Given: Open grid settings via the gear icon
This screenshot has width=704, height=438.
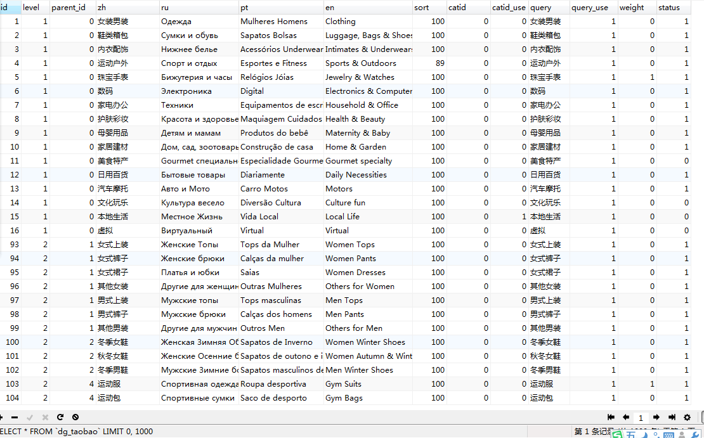Looking at the screenshot, I should coord(687,417).
